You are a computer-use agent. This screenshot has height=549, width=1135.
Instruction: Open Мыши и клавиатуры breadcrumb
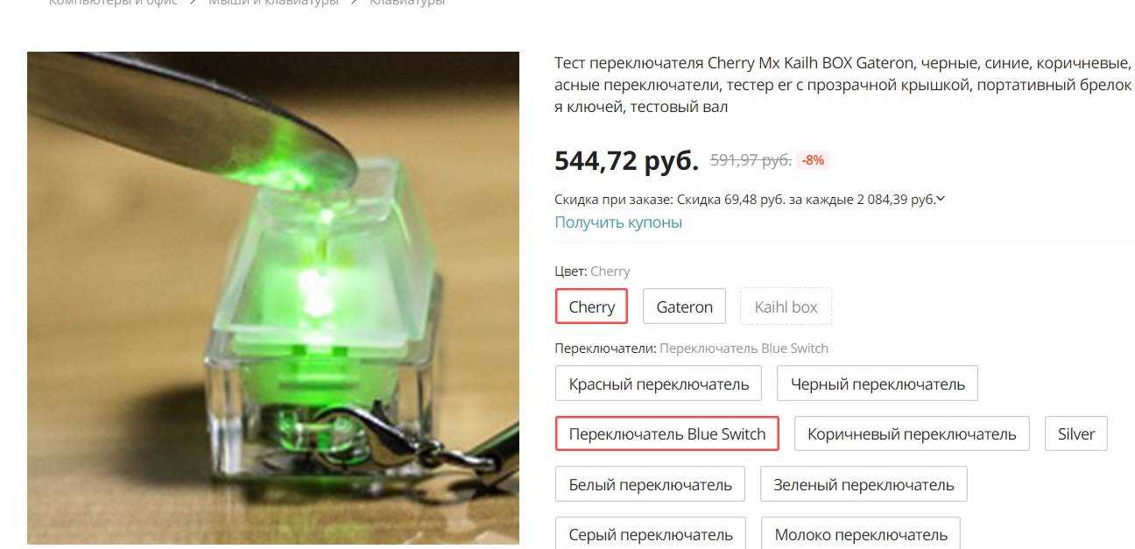(x=273, y=3)
